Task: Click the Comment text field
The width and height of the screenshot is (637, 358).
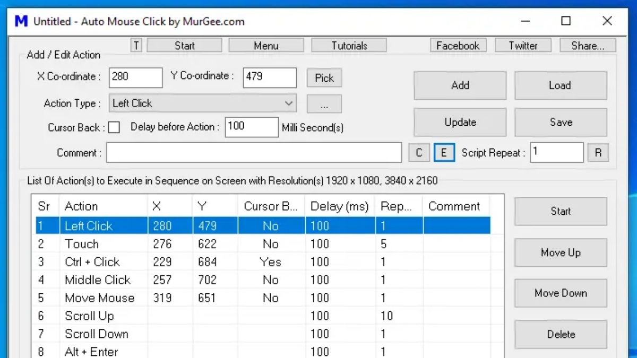Action: tap(254, 153)
